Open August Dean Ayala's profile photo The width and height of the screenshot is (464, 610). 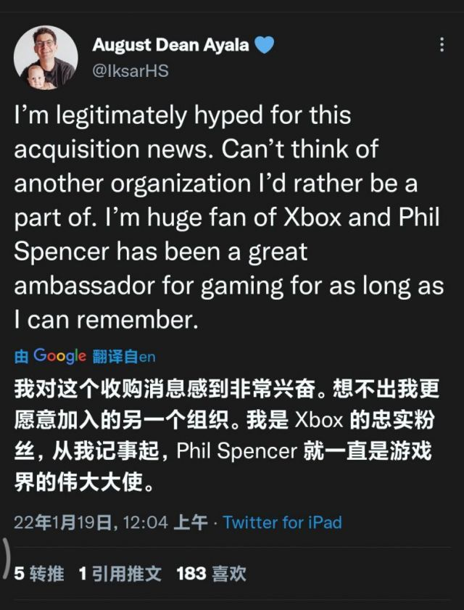click(44, 57)
